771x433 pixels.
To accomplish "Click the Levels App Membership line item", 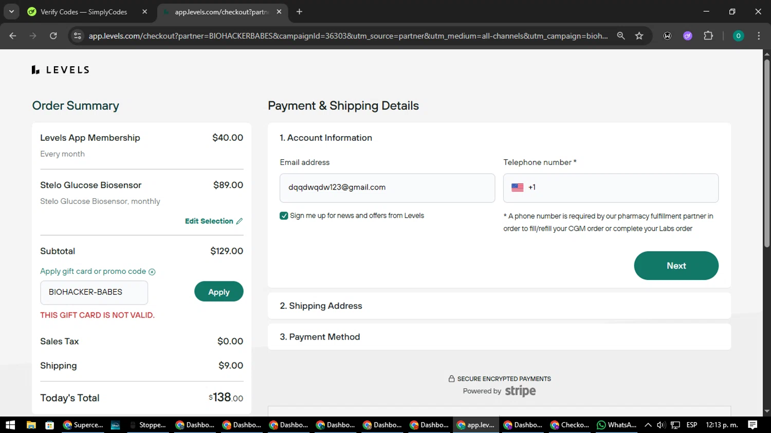I will click(x=142, y=145).
